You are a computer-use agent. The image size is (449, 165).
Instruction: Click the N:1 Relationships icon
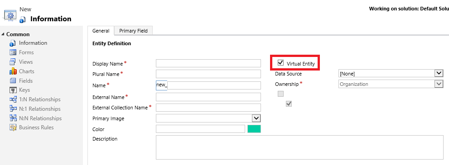pyautogui.click(x=13, y=109)
